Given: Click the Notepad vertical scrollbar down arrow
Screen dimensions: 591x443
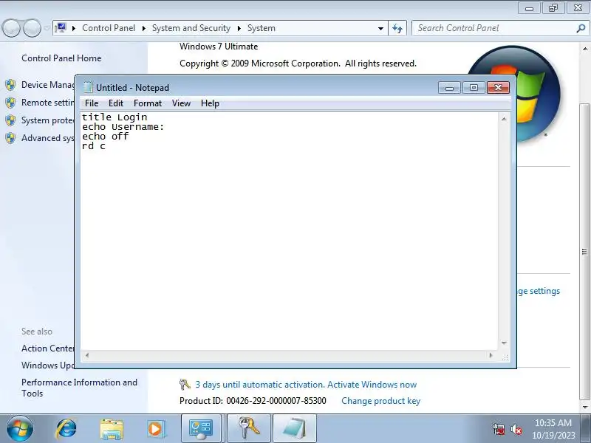Looking at the screenshot, I should 504,343.
